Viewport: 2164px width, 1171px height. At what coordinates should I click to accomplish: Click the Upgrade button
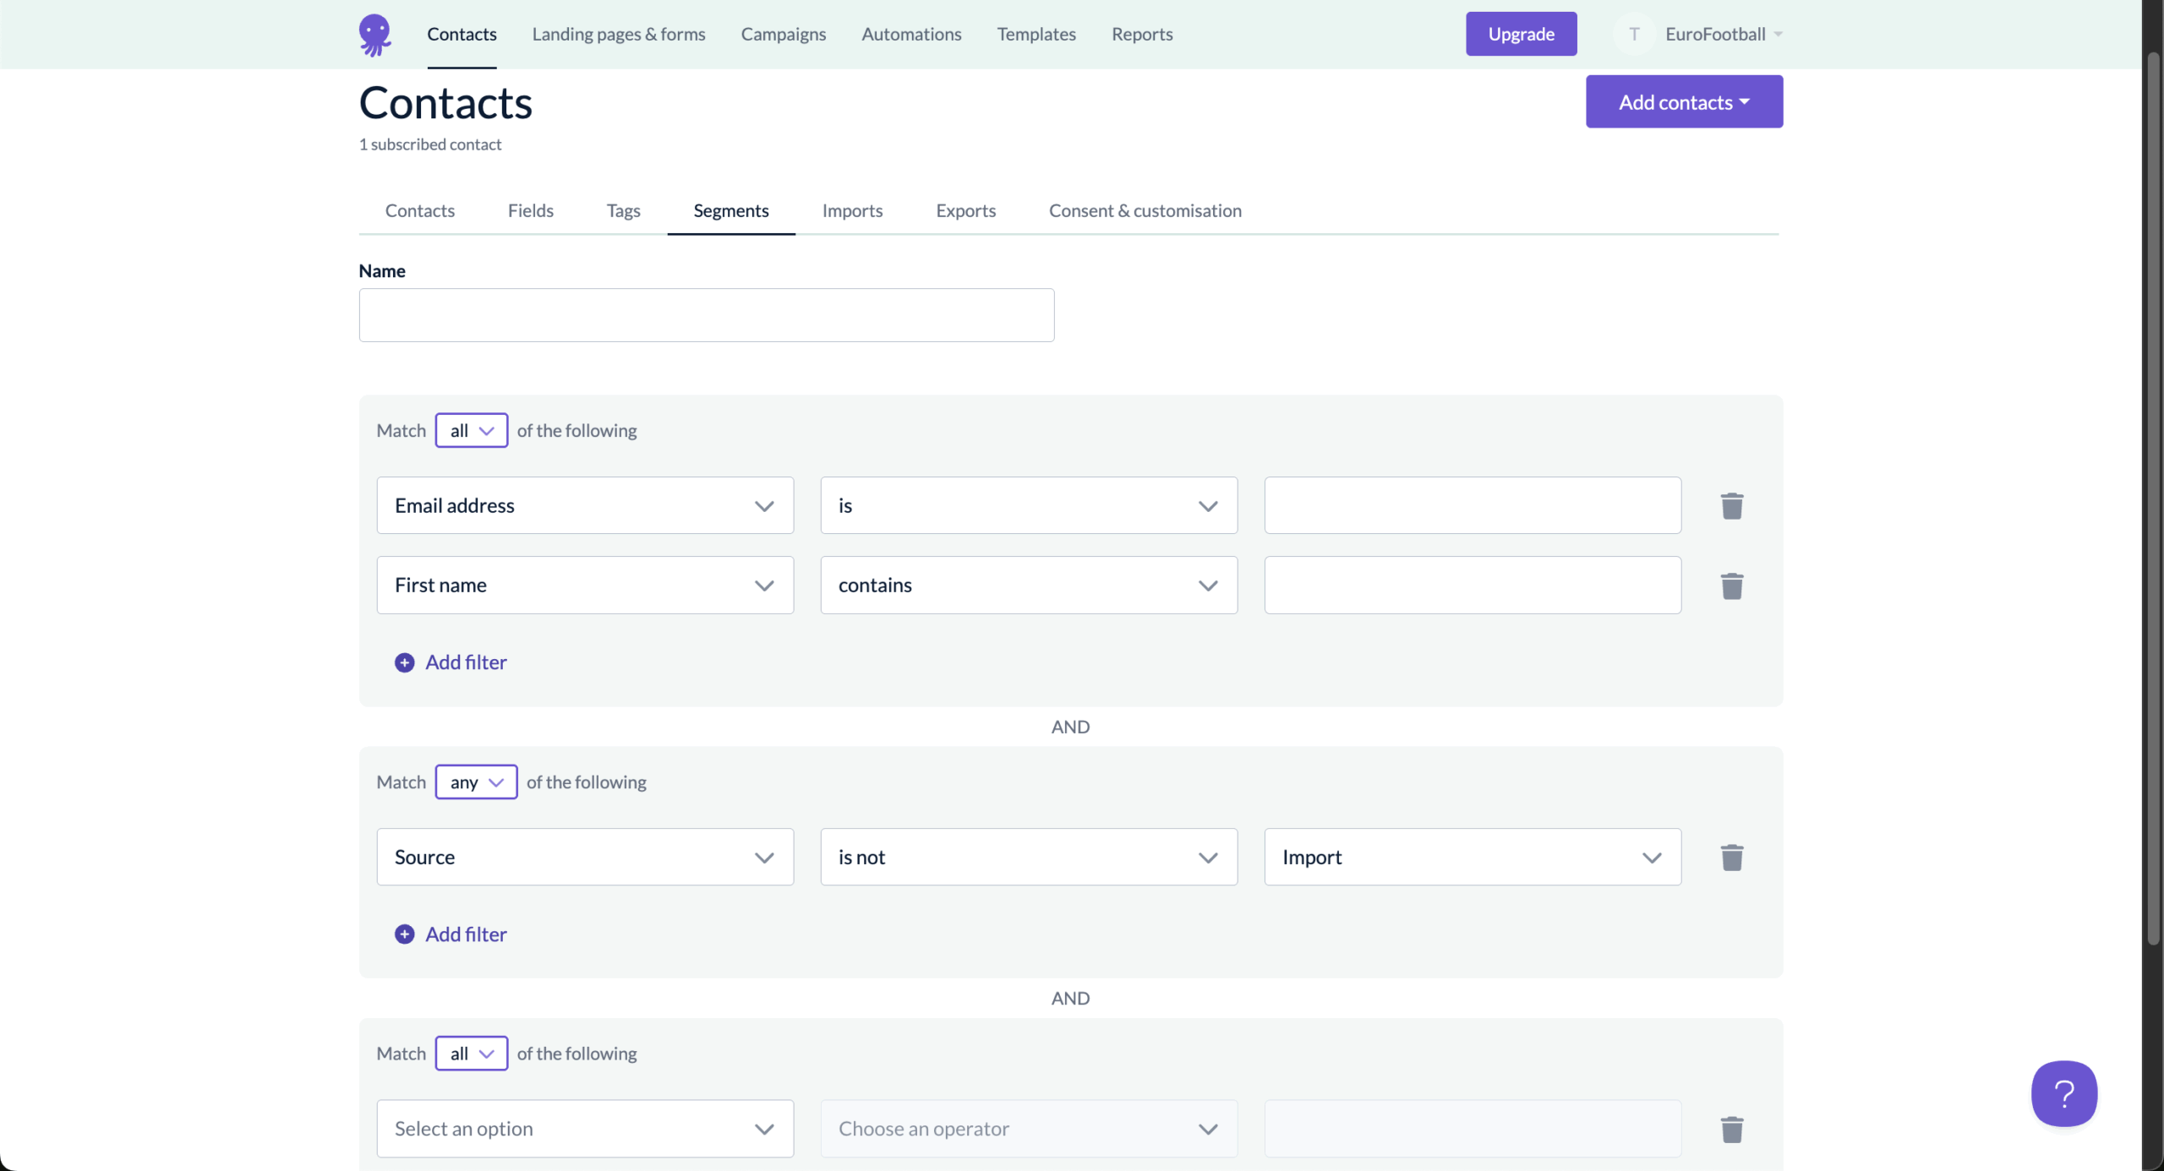[1522, 34]
